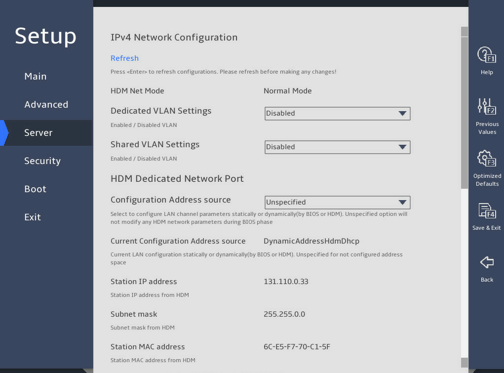
Task: Click the Normal Mode value
Action: click(287, 91)
